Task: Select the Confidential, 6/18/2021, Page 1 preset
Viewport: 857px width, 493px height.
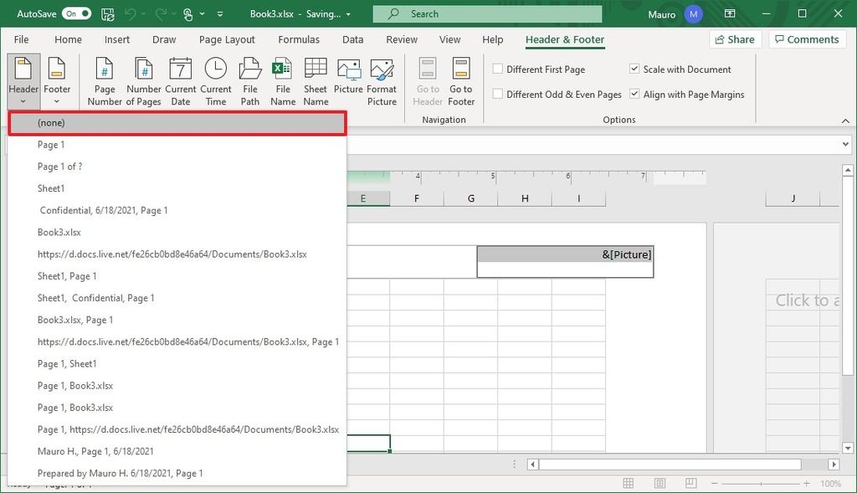Action: (x=104, y=210)
